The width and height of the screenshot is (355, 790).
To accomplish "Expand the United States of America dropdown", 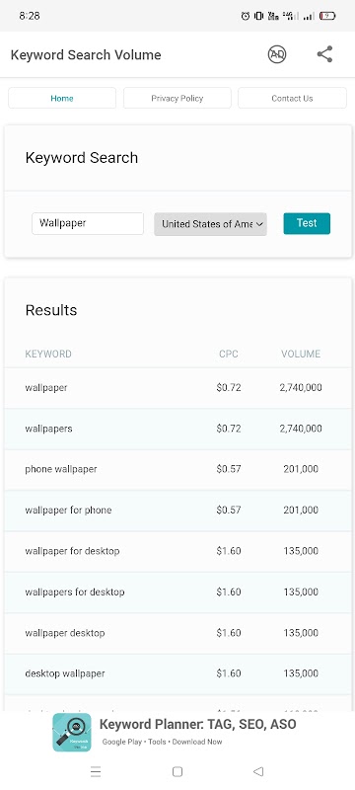I will pyautogui.click(x=211, y=224).
